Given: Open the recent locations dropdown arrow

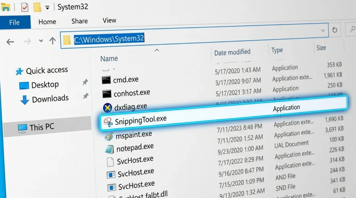Looking at the screenshot, I should (x=41, y=41).
